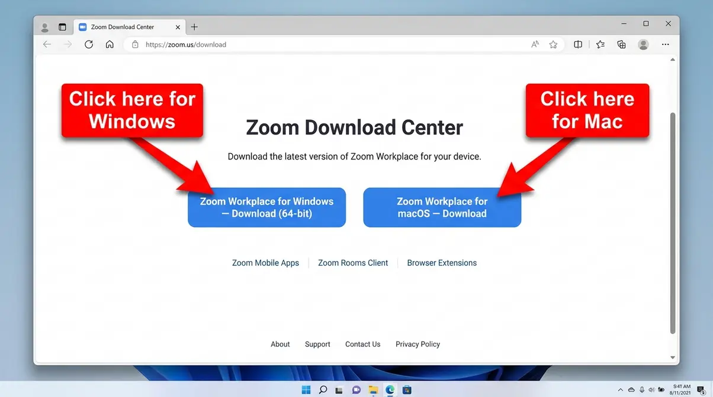Open the Browser Extensions link
The image size is (713, 397).
pyautogui.click(x=442, y=263)
